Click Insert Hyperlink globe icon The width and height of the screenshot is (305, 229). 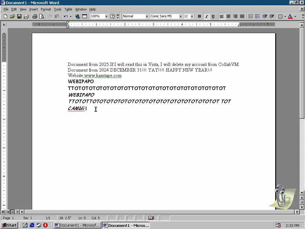(x=78, y=16)
